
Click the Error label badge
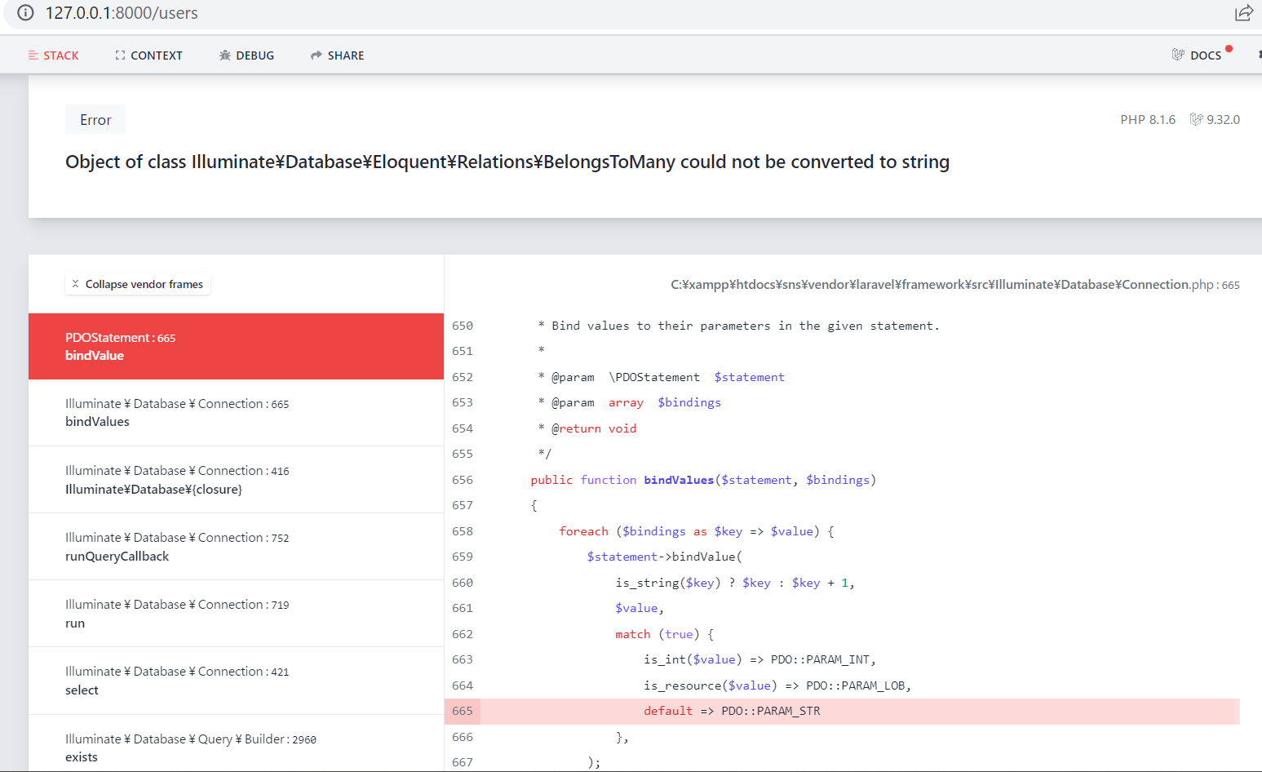pyautogui.click(x=95, y=120)
